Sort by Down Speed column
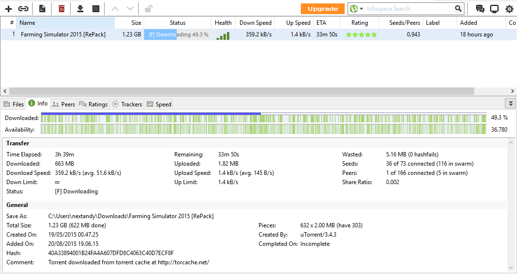Image resolution: width=517 pixels, height=274 pixels. (255, 23)
